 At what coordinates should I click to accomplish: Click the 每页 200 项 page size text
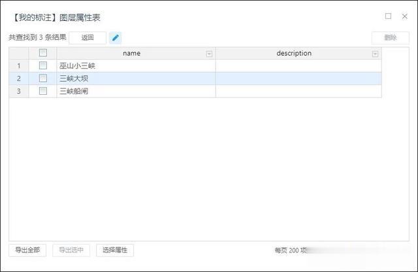[291, 250]
